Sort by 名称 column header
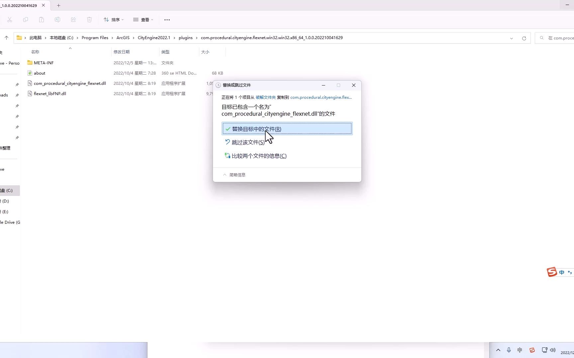The image size is (574, 358). coord(35,52)
